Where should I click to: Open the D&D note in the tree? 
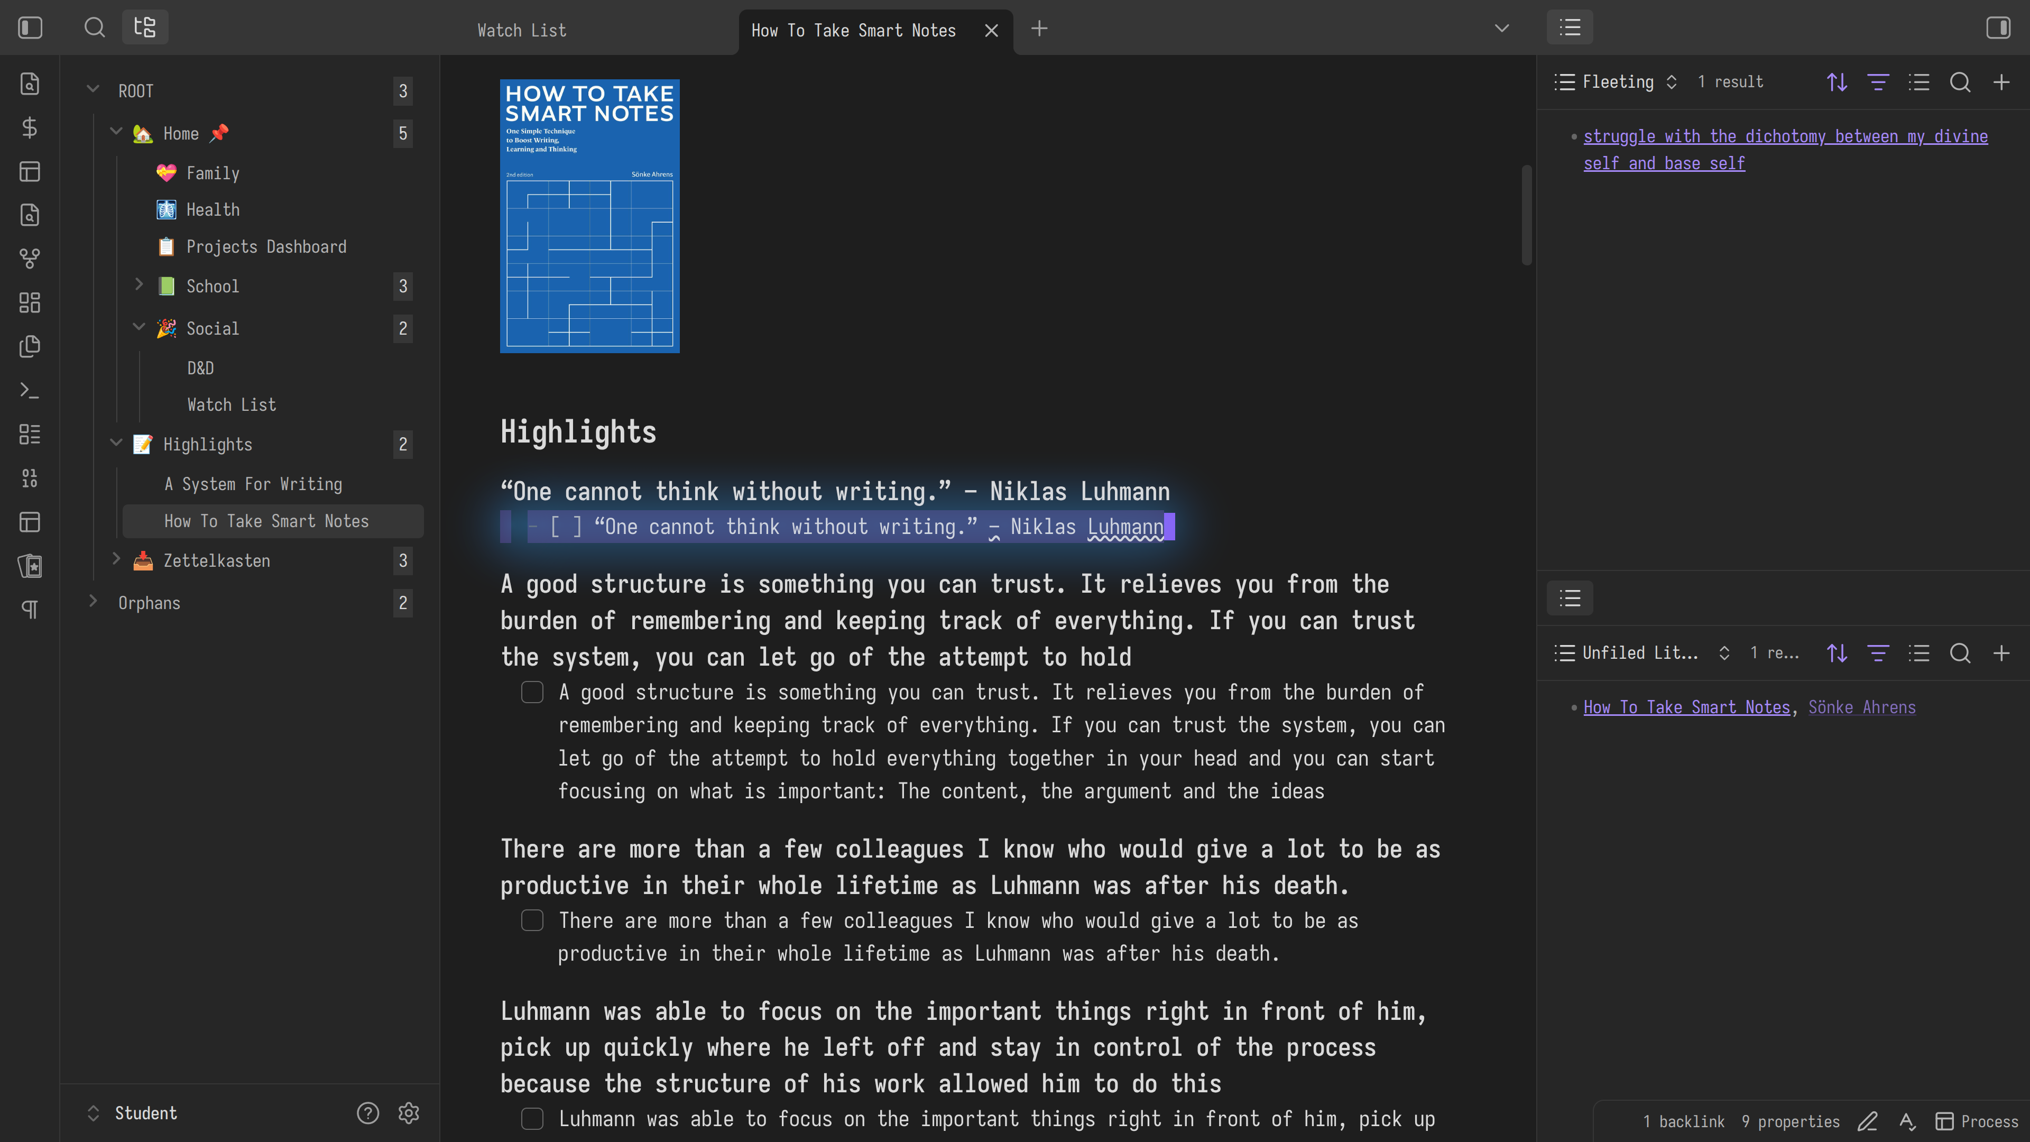coord(200,368)
